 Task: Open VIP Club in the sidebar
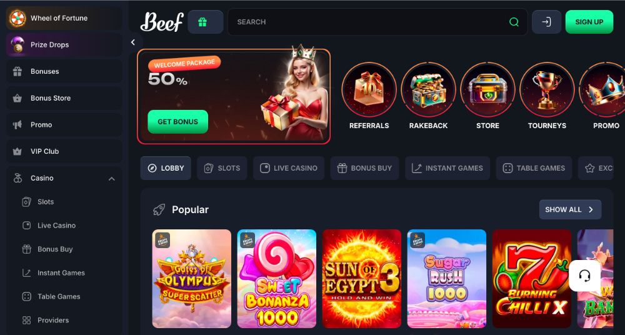coord(64,151)
